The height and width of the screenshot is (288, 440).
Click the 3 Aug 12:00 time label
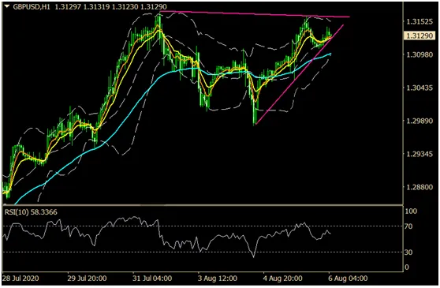[218, 279]
